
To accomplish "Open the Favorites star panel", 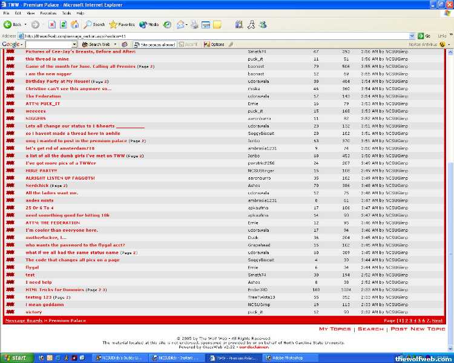I will (x=122, y=25).
